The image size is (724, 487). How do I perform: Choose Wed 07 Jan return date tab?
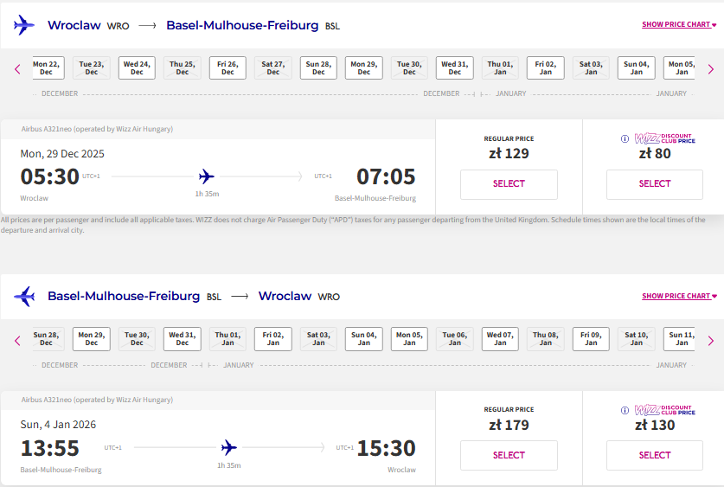pos(500,339)
